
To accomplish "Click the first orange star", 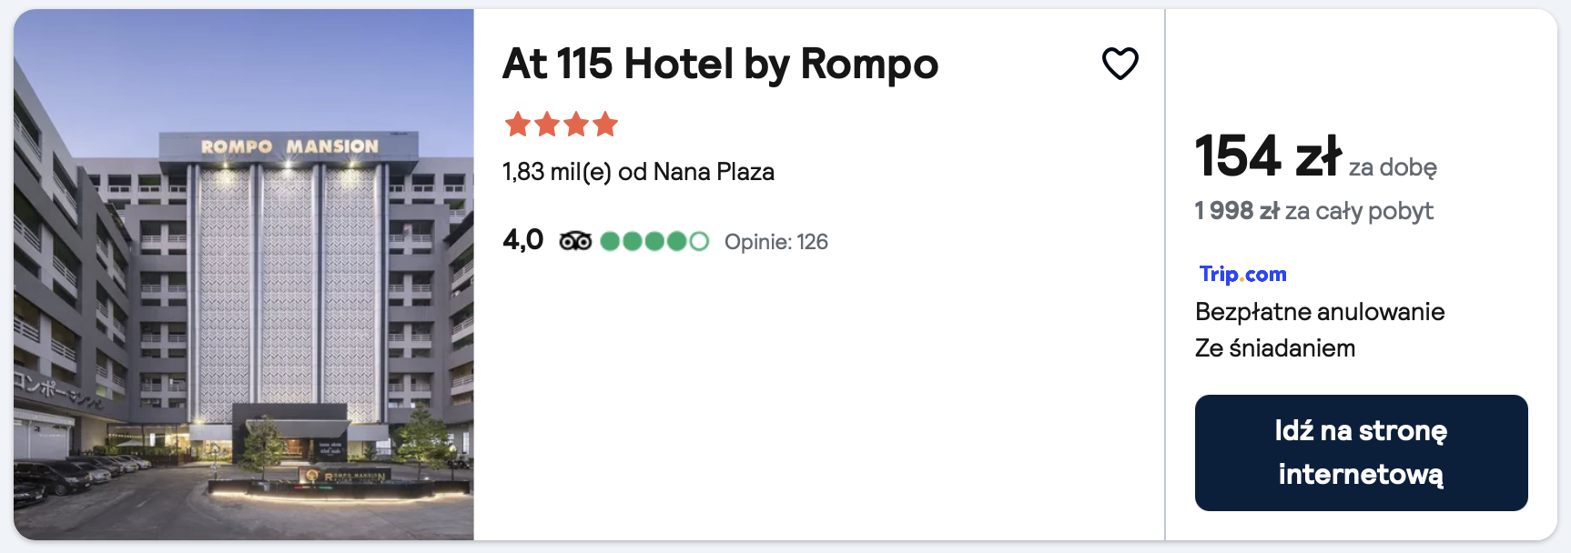I will [518, 124].
